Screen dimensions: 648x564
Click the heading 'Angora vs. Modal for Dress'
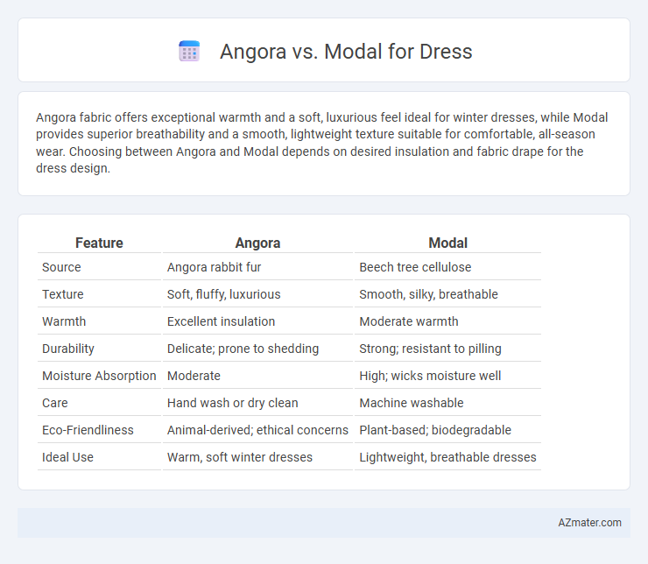[x=346, y=52]
